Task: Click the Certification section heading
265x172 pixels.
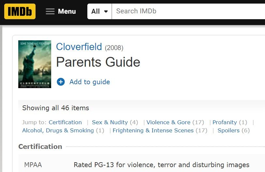Action: point(40,147)
